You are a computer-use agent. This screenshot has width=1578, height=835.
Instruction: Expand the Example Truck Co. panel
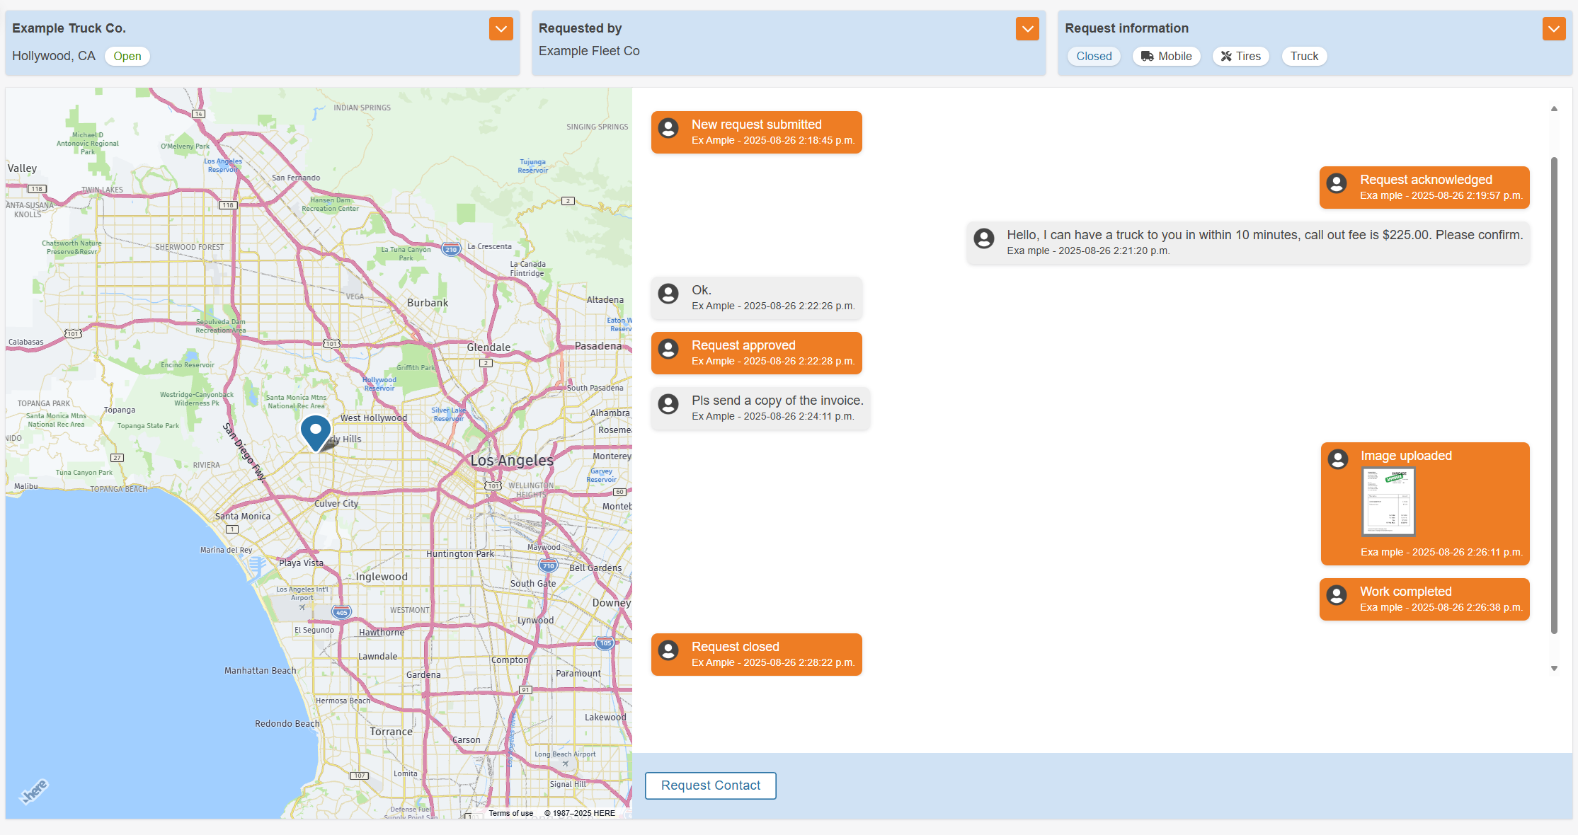501,29
